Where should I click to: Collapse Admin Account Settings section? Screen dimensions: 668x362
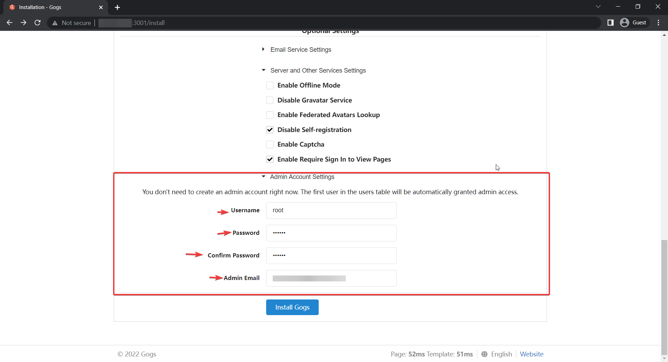pos(298,177)
